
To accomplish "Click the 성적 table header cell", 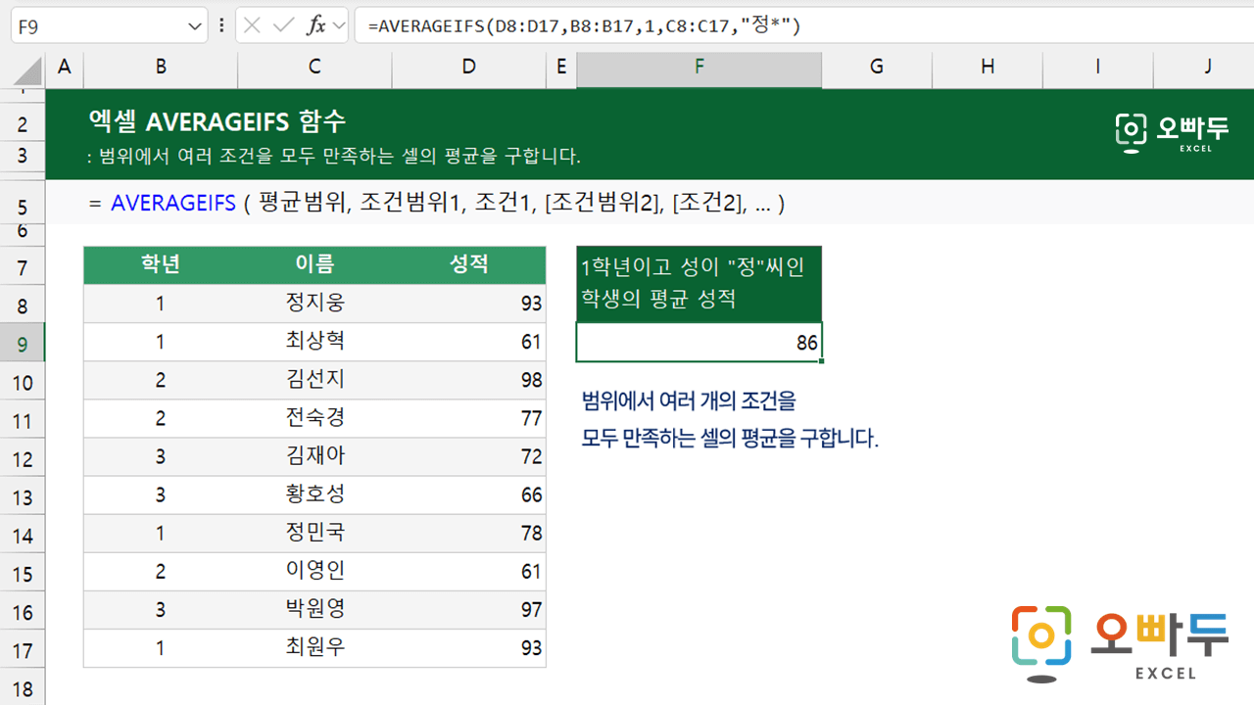I will point(469,263).
